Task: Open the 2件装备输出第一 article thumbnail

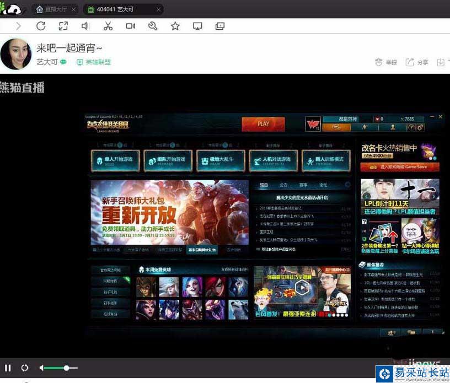Action: (x=379, y=236)
